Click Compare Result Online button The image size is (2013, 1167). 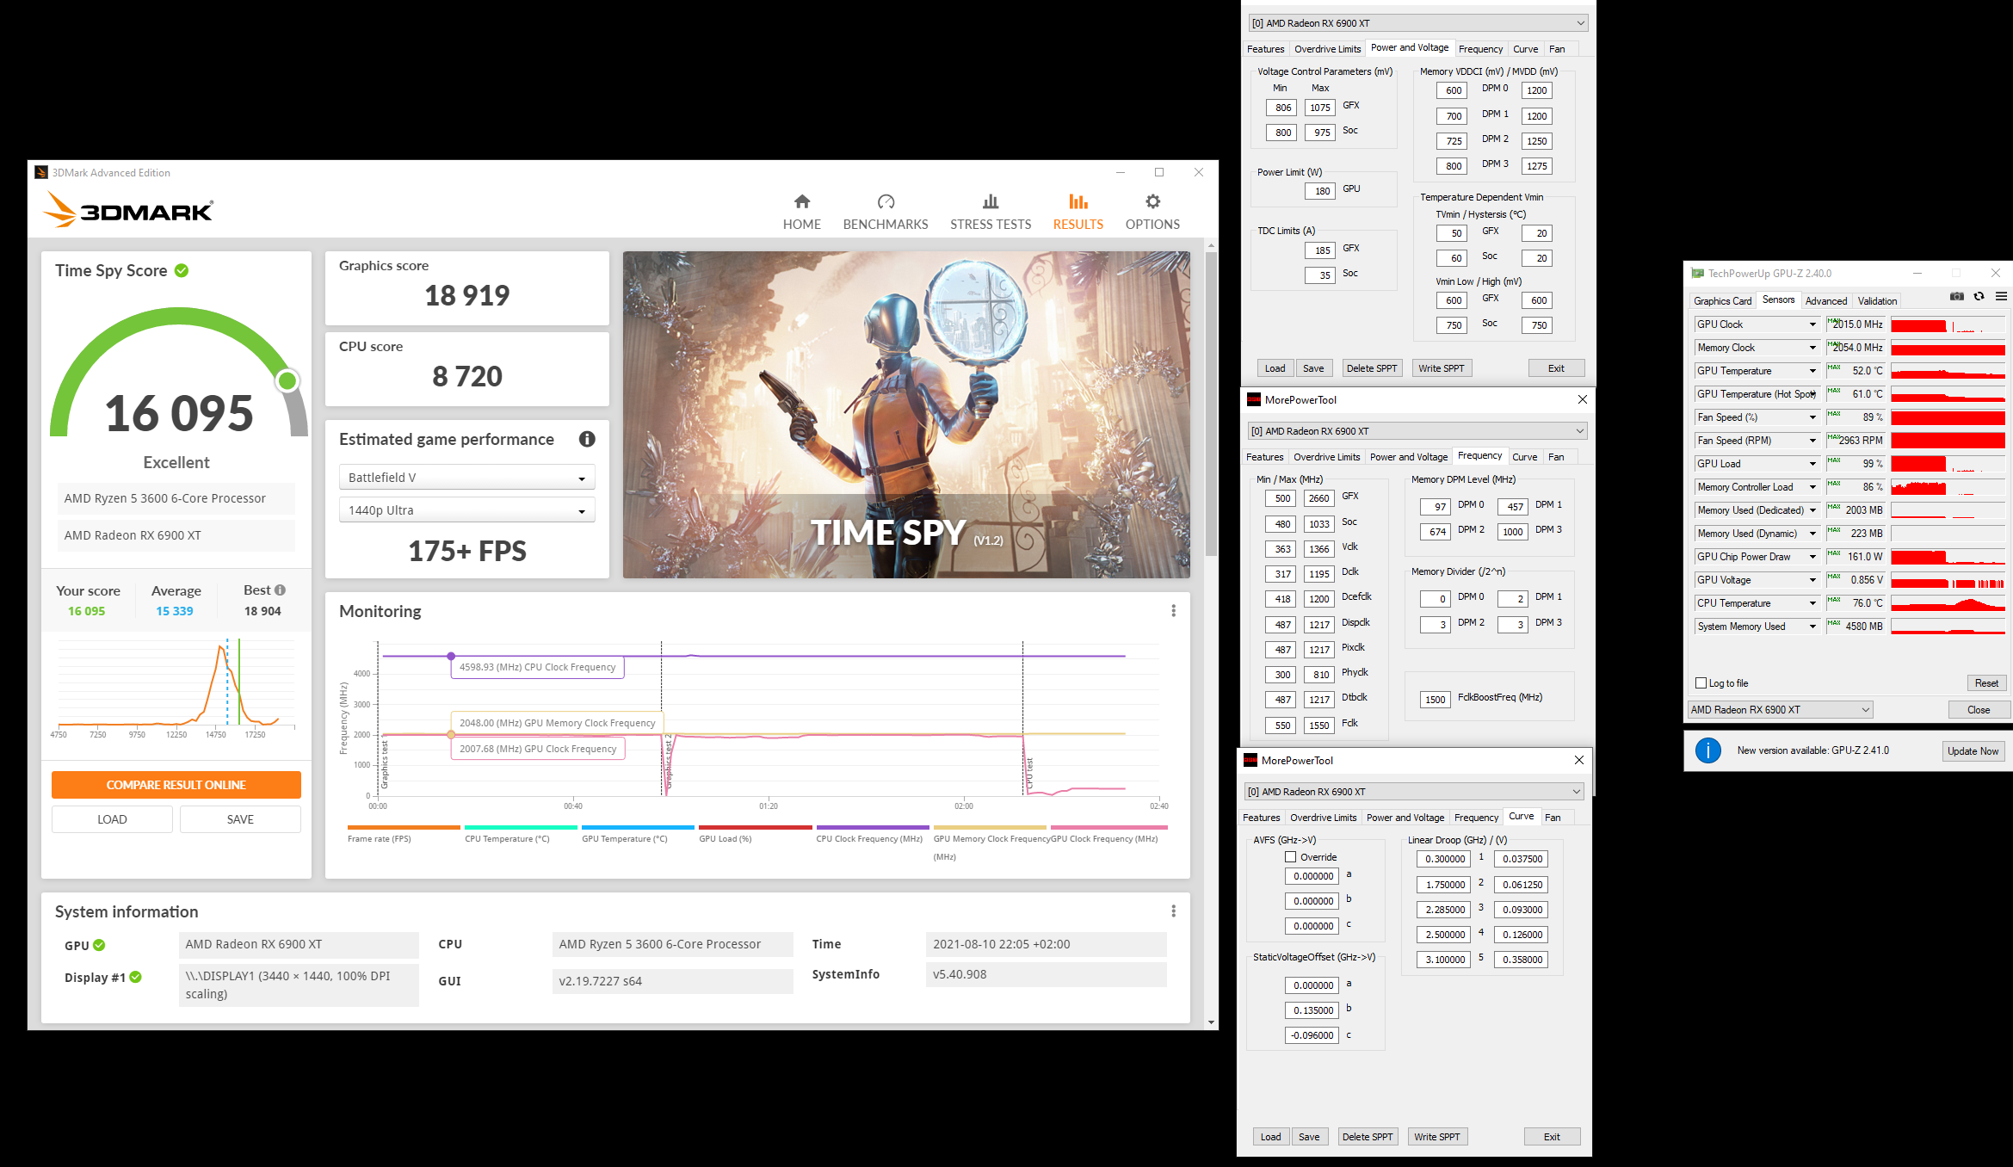click(176, 785)
